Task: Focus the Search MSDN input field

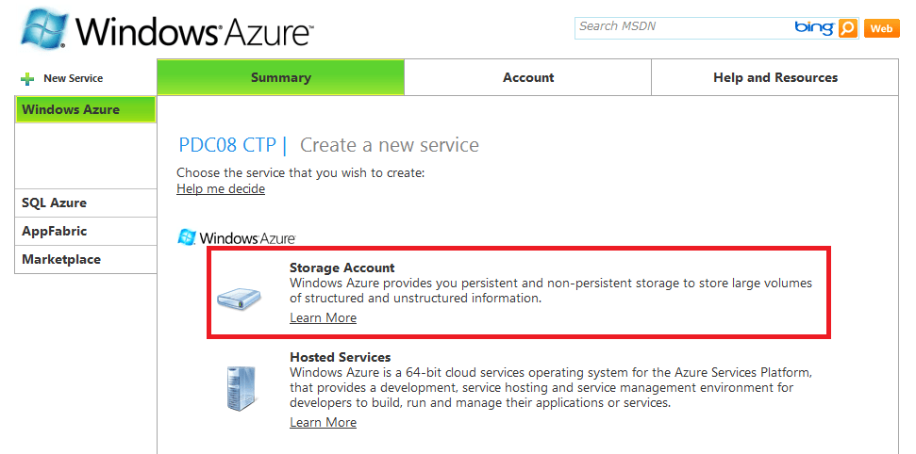Action: pyautogui.click(x=684, y=27)
